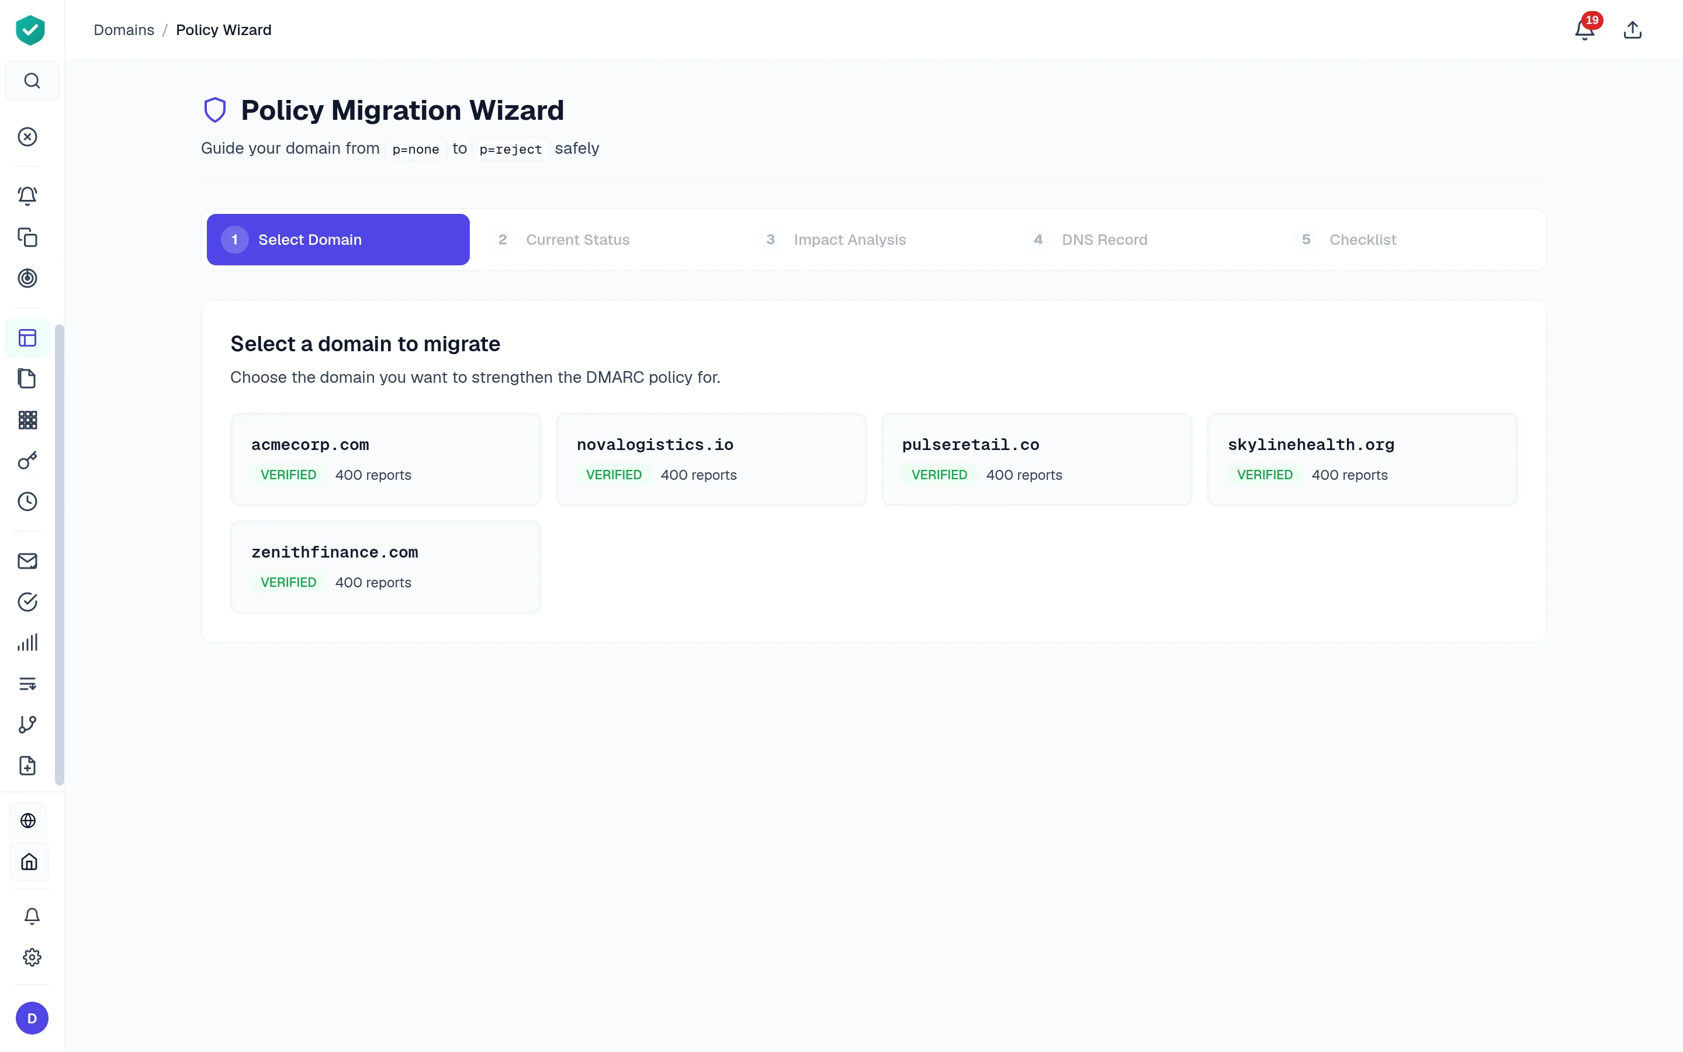The width and height of the screenshot is (1683, 1052).
Task: Open the dashboard layout panel
Action: click(x=28, y=337)
